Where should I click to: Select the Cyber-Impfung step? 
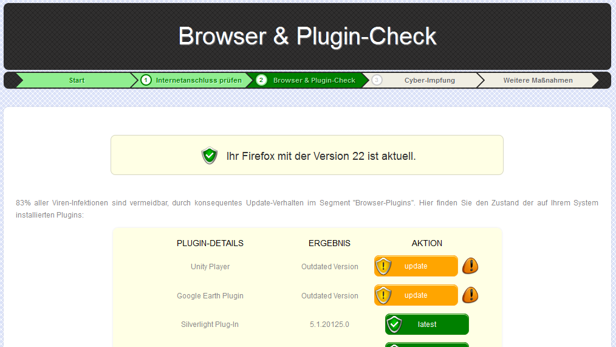tap(429, 80)
